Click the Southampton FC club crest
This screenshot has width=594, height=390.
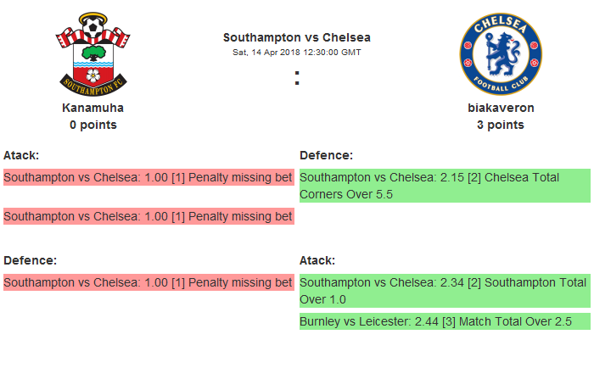point(93,55)
